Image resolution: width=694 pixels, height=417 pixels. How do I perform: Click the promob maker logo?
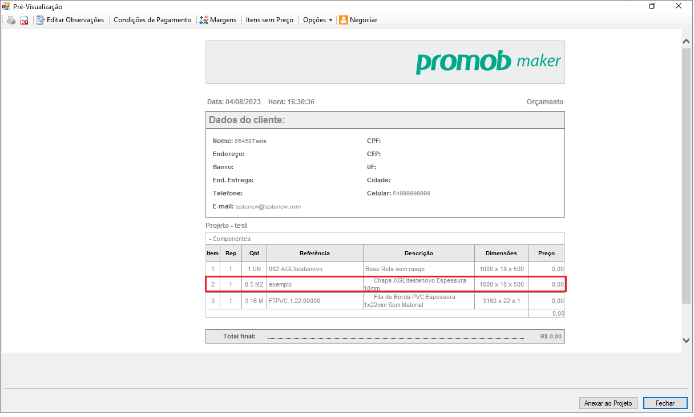[x=489, y=62]
